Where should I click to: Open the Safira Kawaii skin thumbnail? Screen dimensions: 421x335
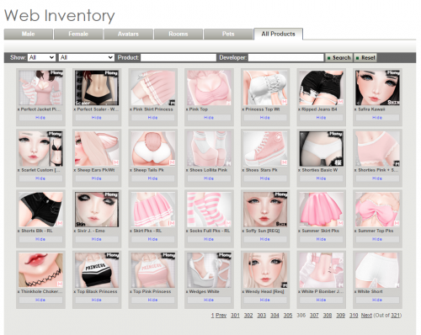(x=377, y=88)
